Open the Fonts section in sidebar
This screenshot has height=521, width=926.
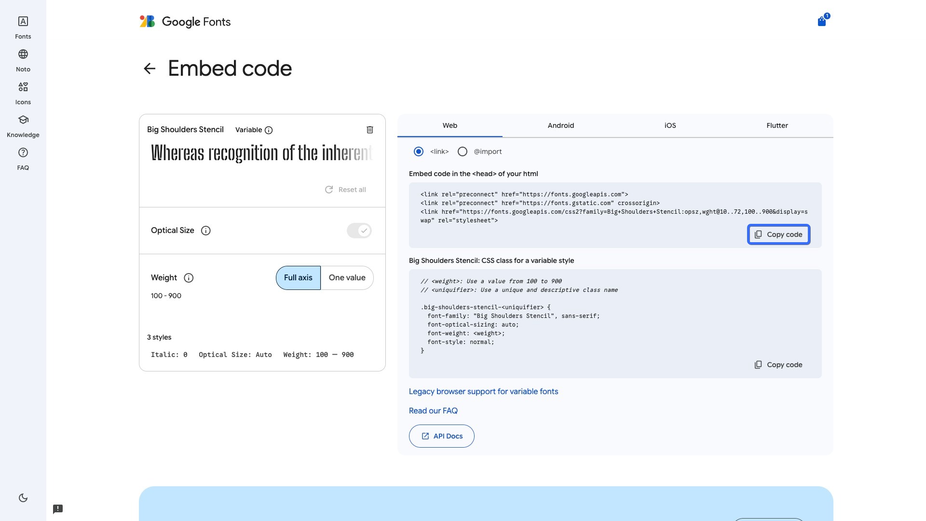tap(23, 27)
